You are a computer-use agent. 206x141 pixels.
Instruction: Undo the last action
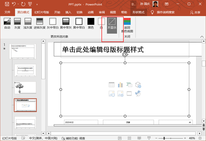pyautogui.click(x=14, y=4)
